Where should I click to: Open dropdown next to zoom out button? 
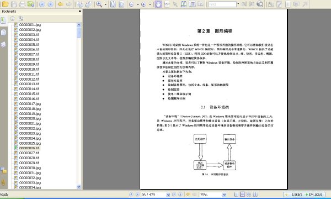tap(137, 4)
